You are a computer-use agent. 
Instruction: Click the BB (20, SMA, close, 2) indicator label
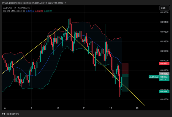coord(14,11)
